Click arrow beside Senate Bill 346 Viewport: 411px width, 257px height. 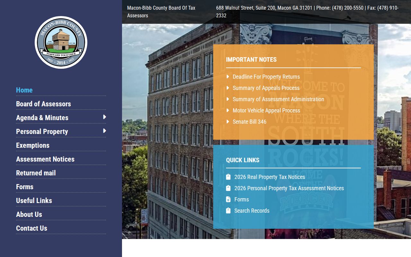click(x=228, y=121)
